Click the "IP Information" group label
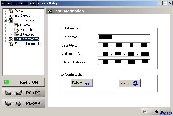173x116 pixels. 71,28
